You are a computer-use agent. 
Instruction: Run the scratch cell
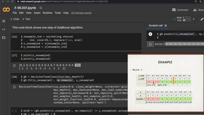[x=150, y=34]
